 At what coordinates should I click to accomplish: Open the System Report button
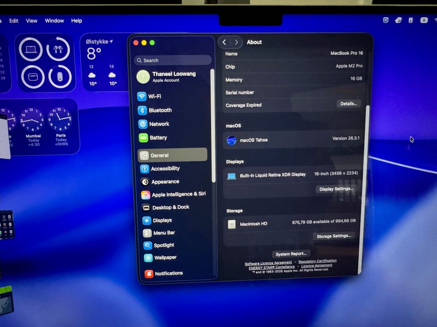coord(291,254)
